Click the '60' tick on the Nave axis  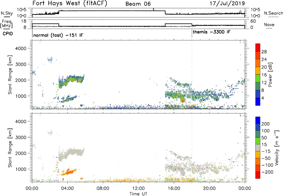253,21
